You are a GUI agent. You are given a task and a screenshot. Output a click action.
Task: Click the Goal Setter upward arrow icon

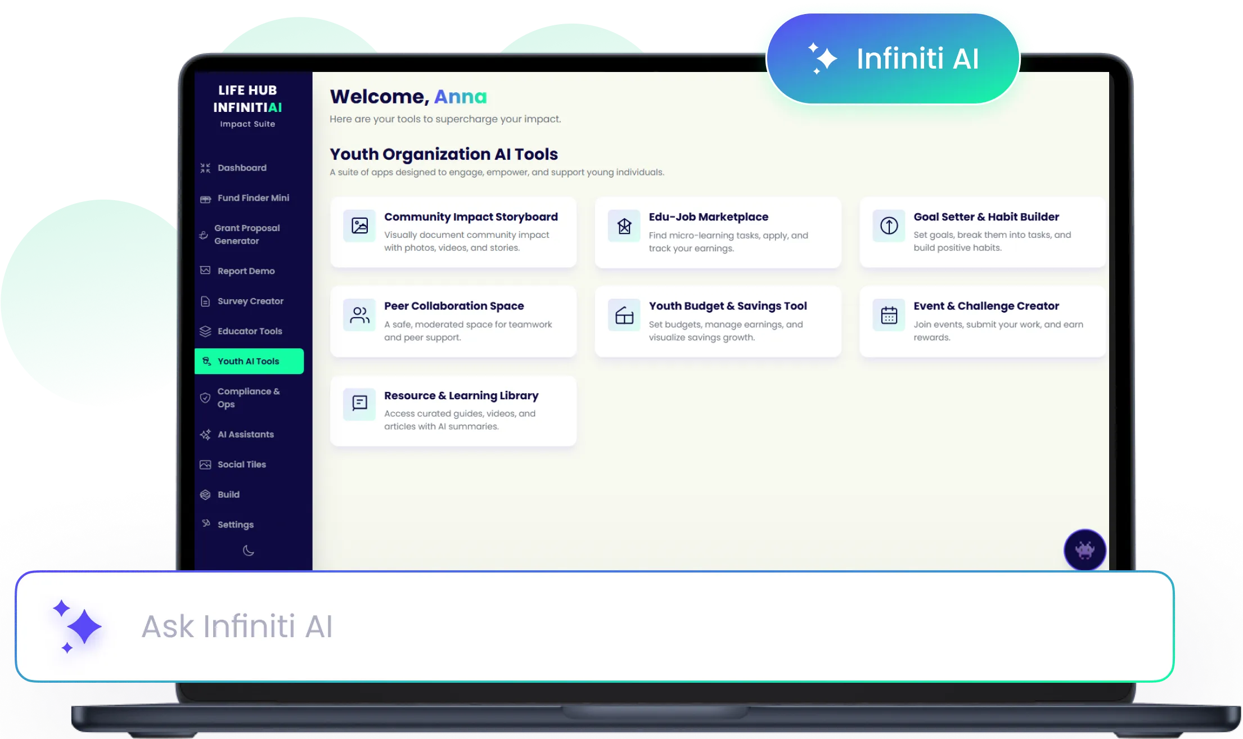tap(889, 226)
